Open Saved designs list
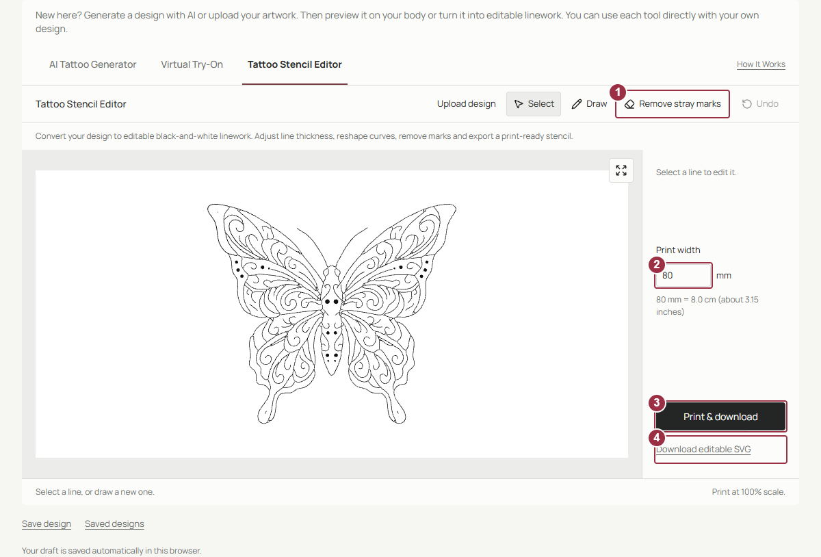This screenshot has height=557, width=821. [x=114, y=524]
